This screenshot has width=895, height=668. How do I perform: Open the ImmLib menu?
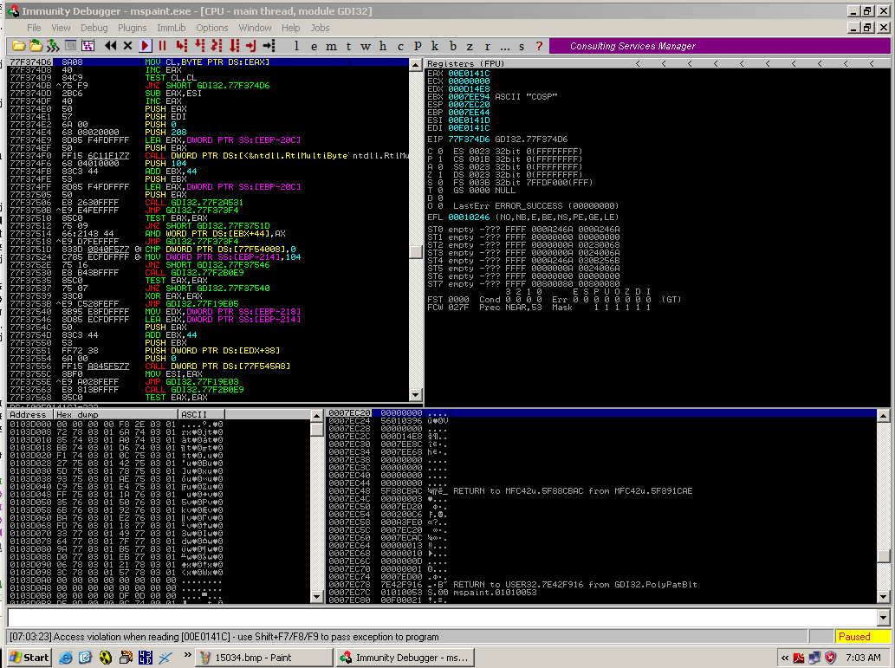pyautogui.click(x=172, y=28)
